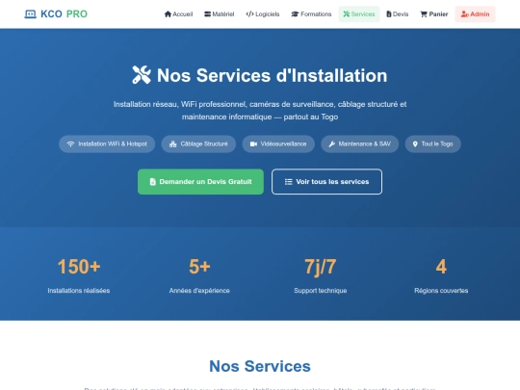This screenshot has width=520, height=390.
Task: Select the Maintenance & SAV pill
Action: click(360, 143)
